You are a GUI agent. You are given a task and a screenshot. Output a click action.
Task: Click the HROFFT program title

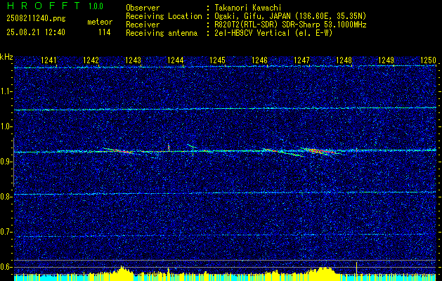pos(44,6)
